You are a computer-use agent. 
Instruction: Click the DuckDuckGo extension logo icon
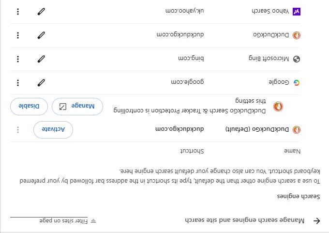(x=278, y=107)
